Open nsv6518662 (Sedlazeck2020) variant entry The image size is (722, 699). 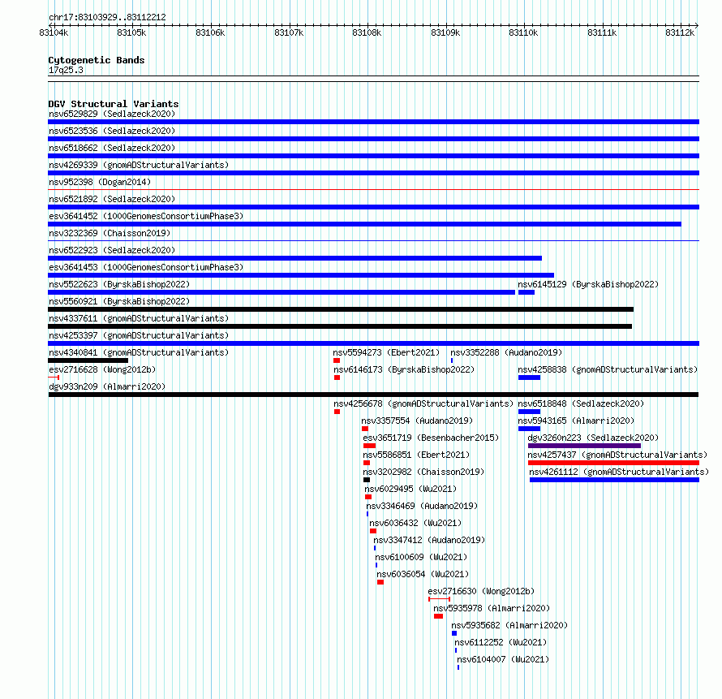coord(112,148)
